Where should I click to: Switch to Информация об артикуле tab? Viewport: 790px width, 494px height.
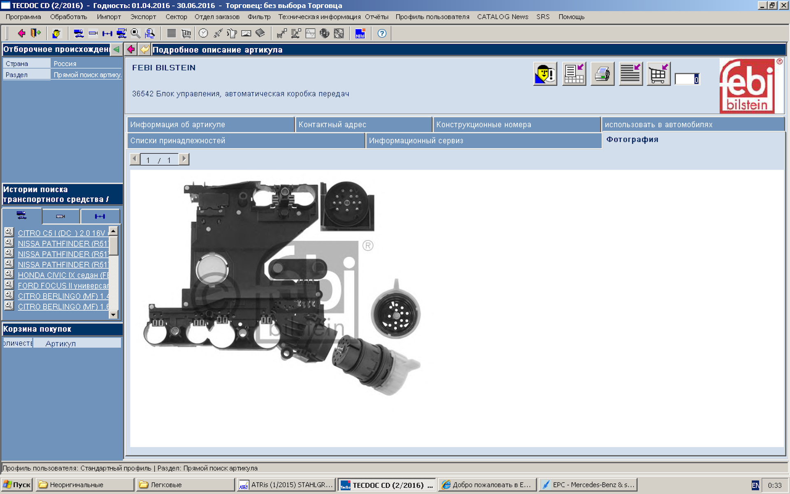point(211,124)
